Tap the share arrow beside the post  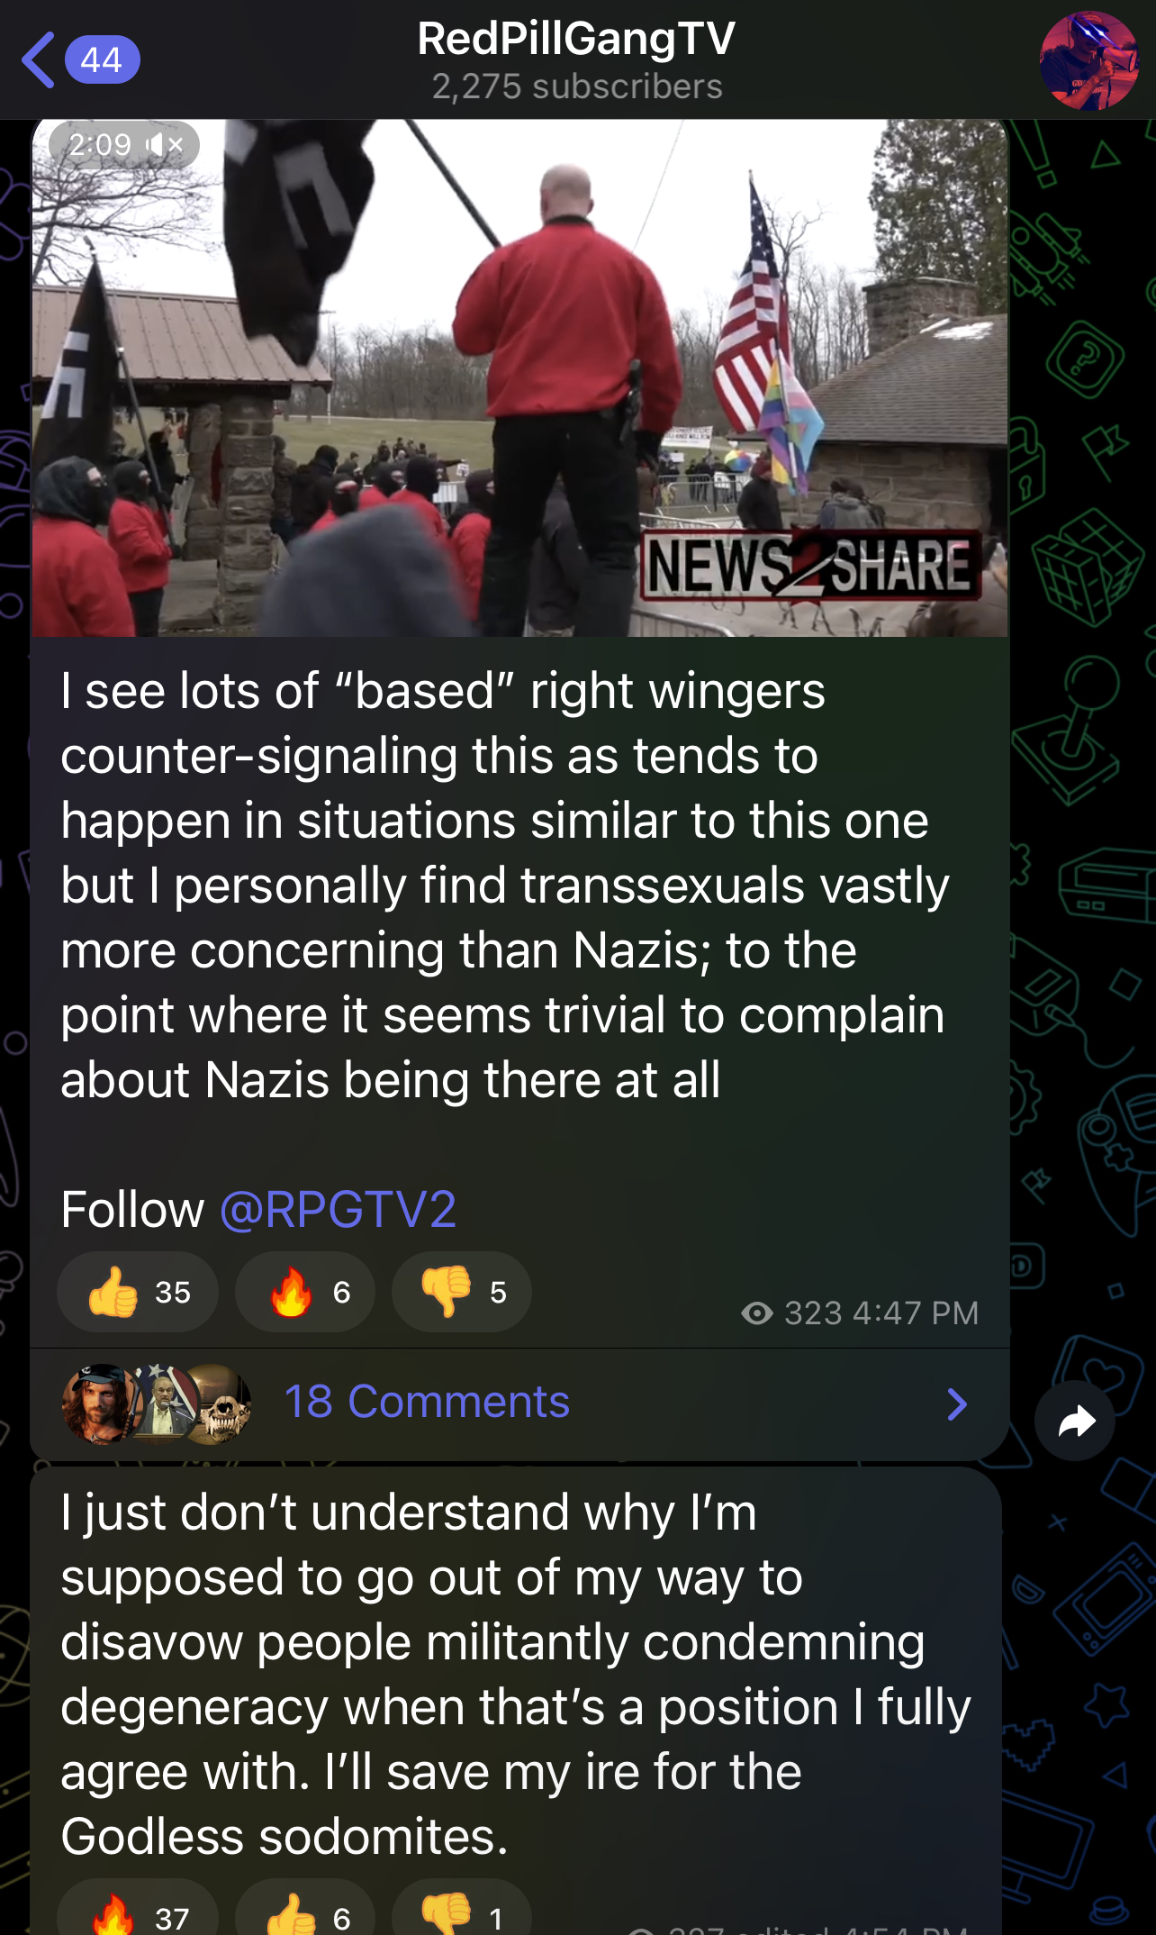point(1075,1421)
